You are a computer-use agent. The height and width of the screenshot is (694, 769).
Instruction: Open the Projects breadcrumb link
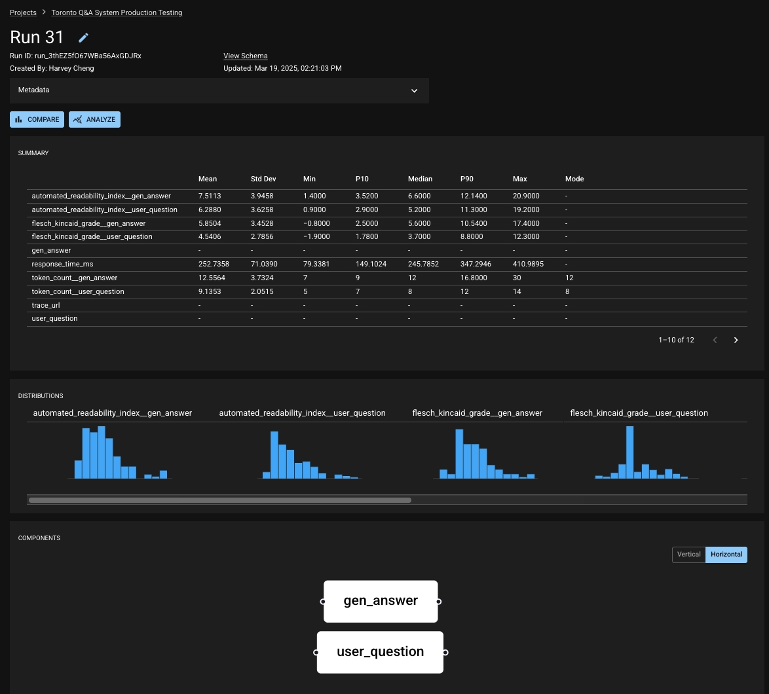(23, 12)
